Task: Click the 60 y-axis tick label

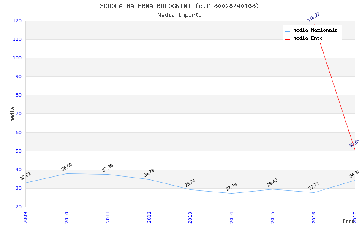Action: [x=19, y=132]
